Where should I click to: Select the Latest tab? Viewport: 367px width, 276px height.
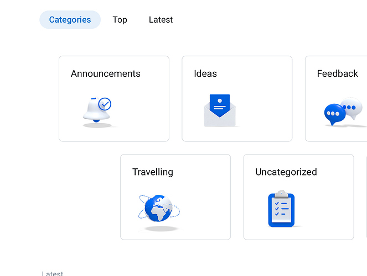161,20
